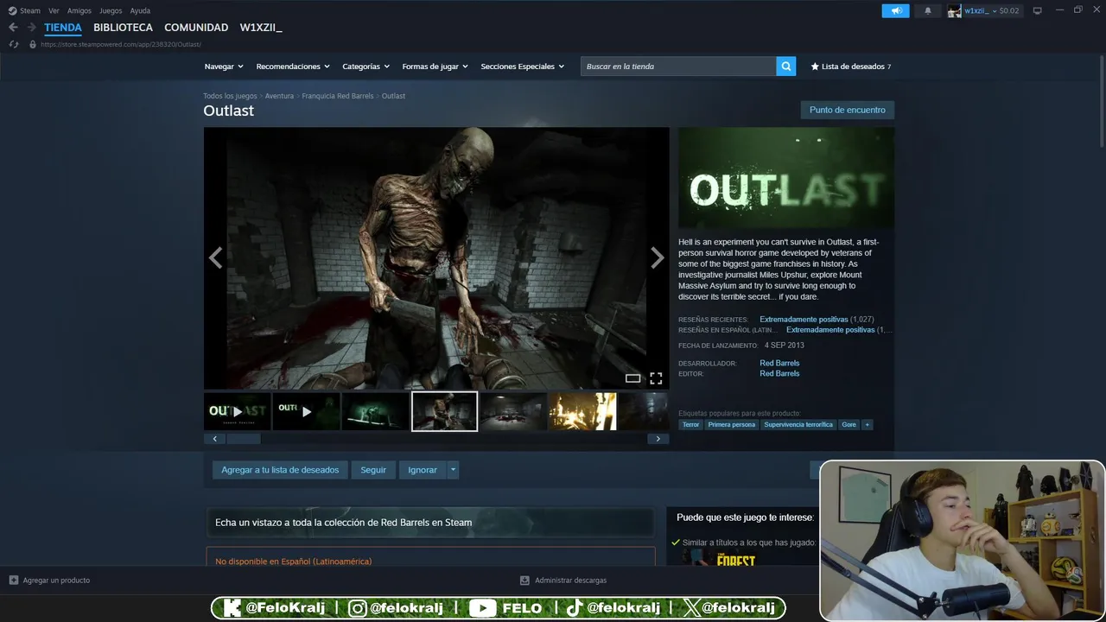Click the search magnifier button in store
1106x622 pixels.
785,67
